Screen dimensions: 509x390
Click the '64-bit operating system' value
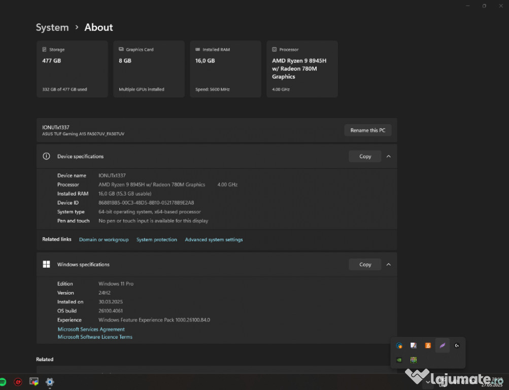click(150, 212)
